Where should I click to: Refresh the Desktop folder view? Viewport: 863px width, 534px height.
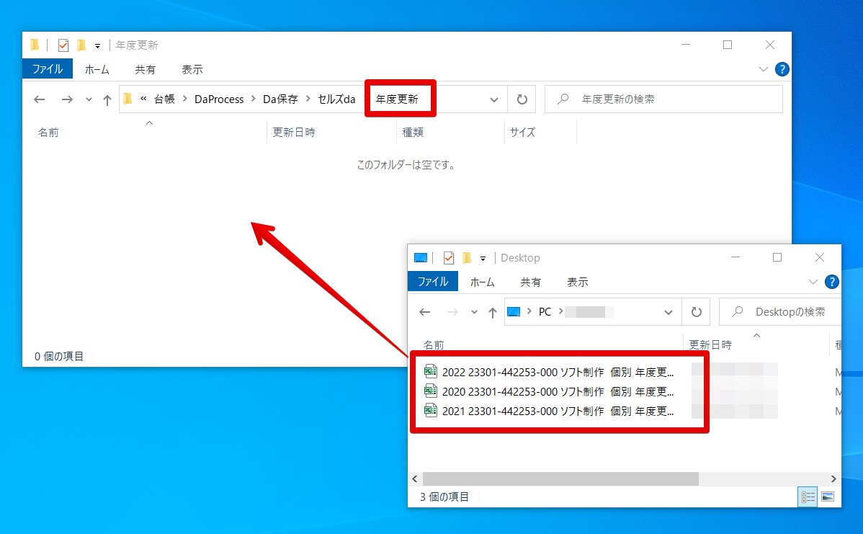pos(696,312)
